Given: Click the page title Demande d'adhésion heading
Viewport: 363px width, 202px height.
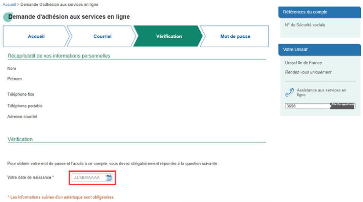Looking at the screenshot, I should (x=69, y=17).
